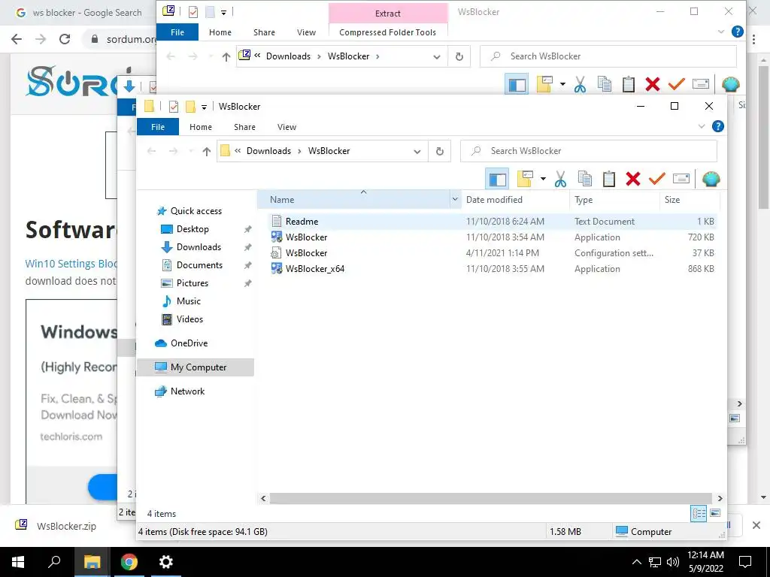Open Share tab in front WsBlocker window

[x=244, y=127]
